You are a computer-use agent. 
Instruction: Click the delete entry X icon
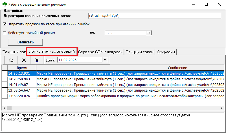click(x=24, y=60)
